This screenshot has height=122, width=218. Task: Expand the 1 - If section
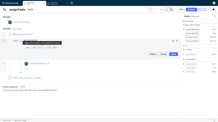coord(184,46)
